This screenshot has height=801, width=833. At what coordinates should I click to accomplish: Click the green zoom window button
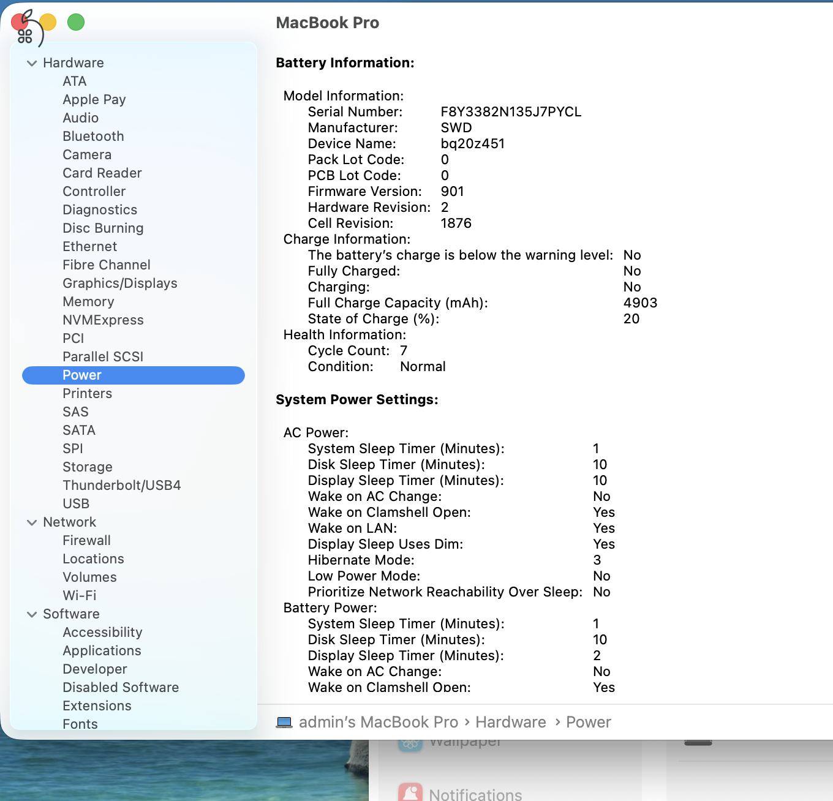[x=76, y=23]
